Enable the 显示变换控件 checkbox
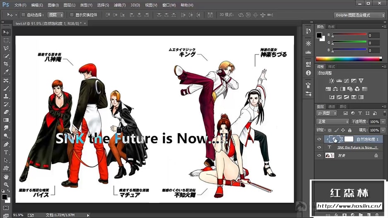This screenshot has width=388, height=218. pos(72,15)
